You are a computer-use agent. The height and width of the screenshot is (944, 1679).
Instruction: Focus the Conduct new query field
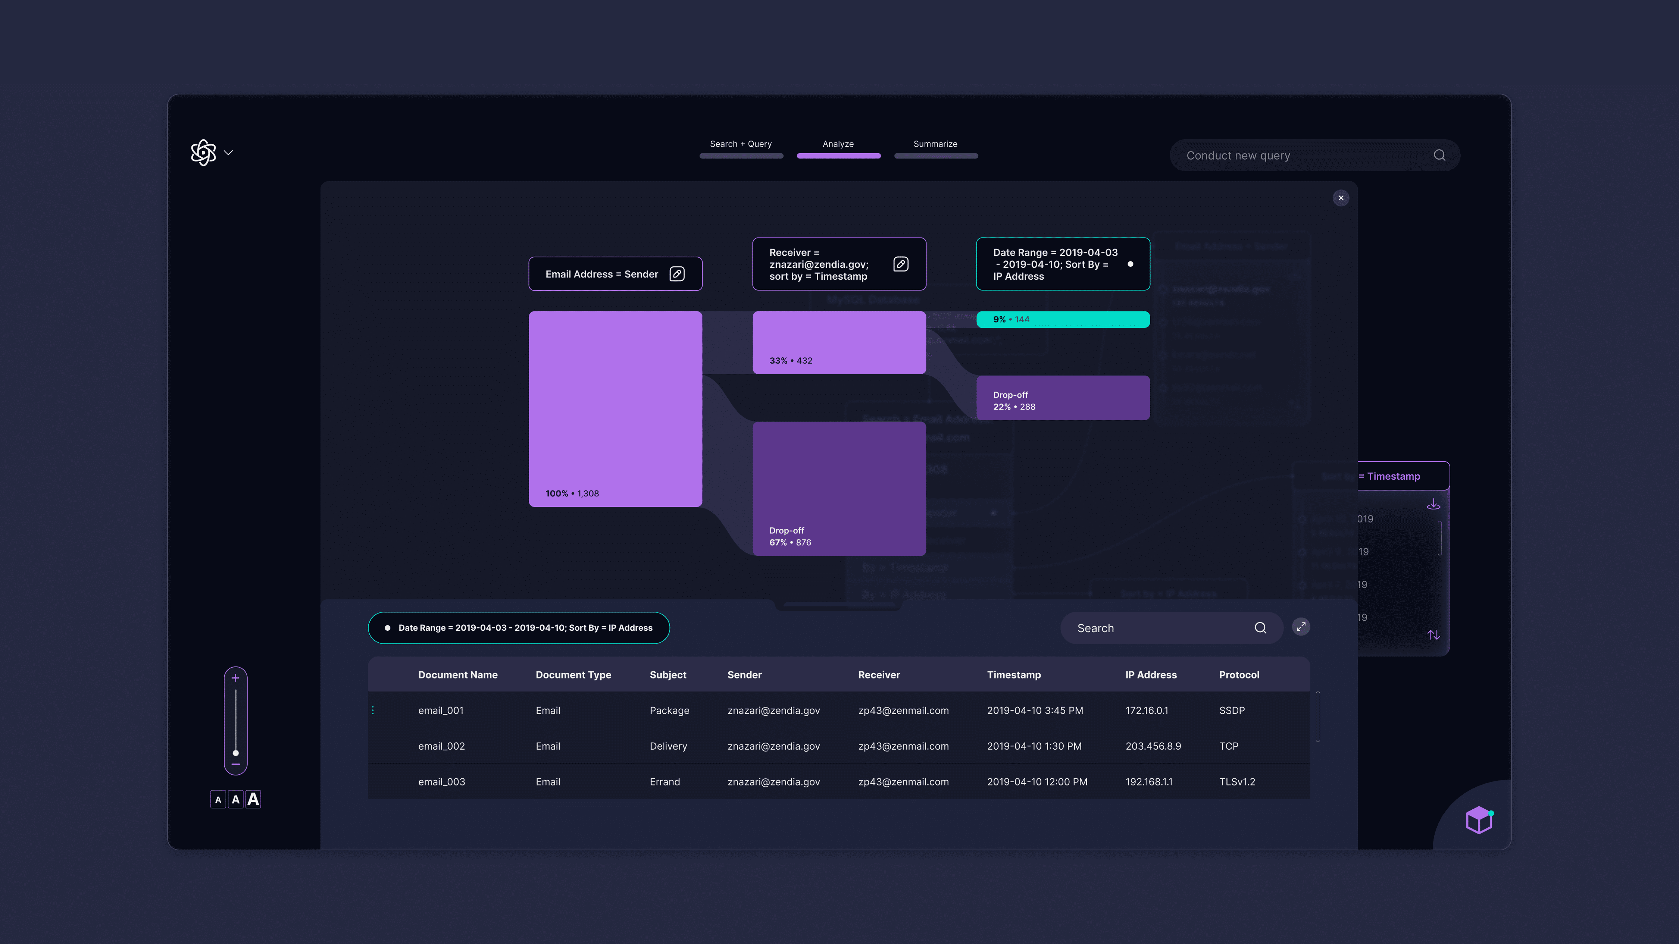point(1314,155)
